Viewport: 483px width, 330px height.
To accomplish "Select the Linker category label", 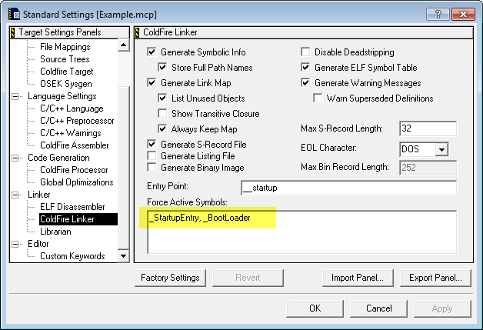I will click(38, 195).
